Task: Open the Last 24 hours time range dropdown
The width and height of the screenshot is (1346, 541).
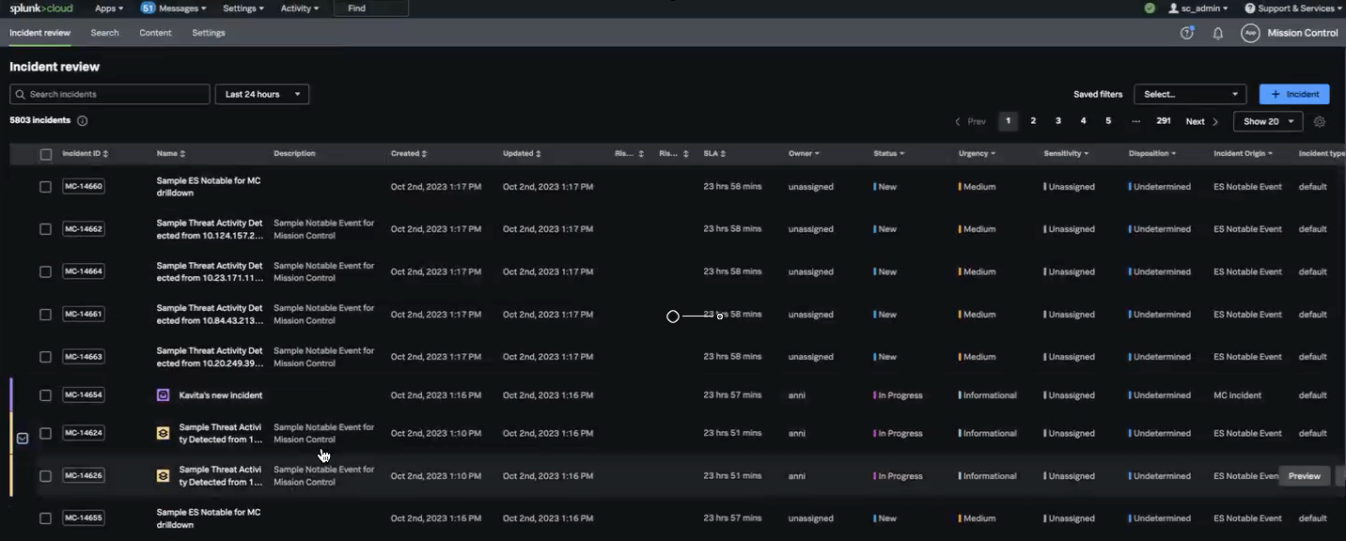Action: [260, 94]
